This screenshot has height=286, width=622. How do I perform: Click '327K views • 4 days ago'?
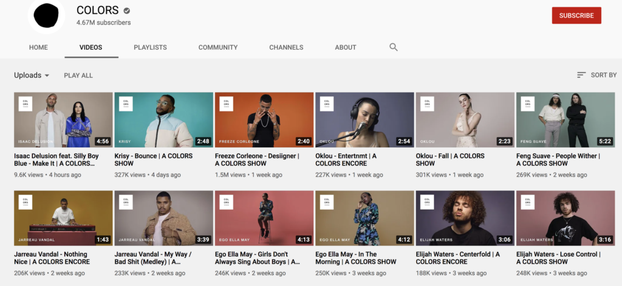click(148, 175)
